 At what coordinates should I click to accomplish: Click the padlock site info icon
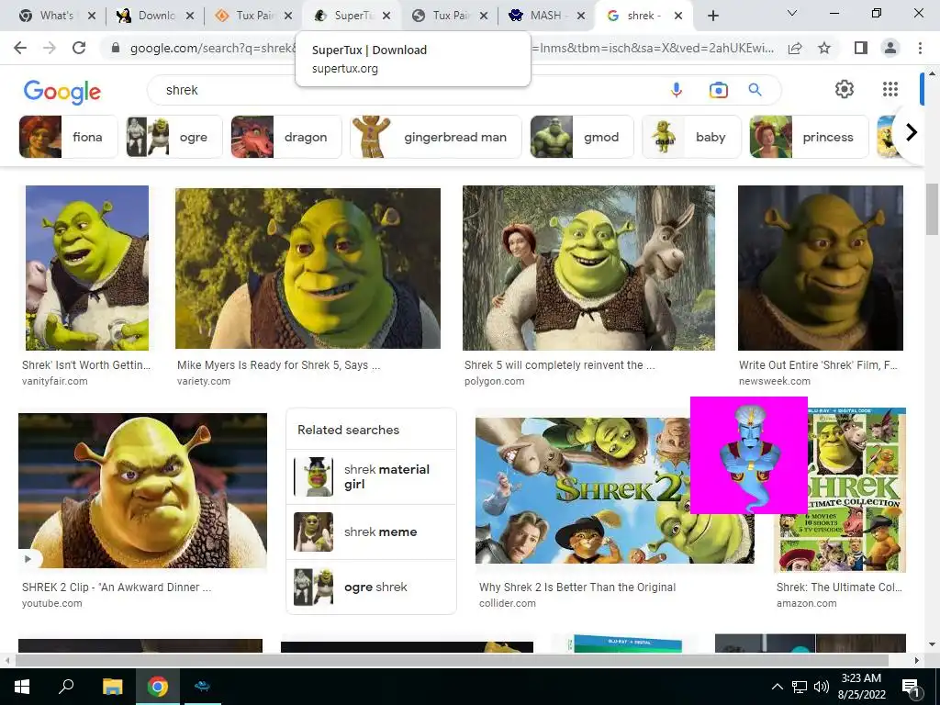pos(116,48)
